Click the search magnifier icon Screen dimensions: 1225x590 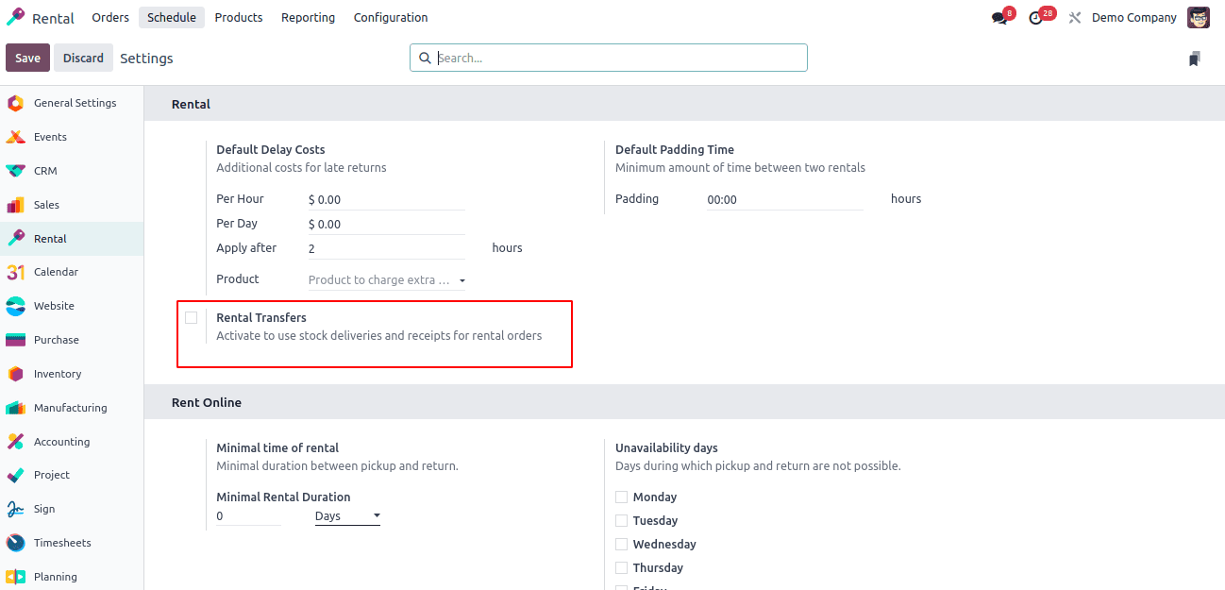coord(425,58)
